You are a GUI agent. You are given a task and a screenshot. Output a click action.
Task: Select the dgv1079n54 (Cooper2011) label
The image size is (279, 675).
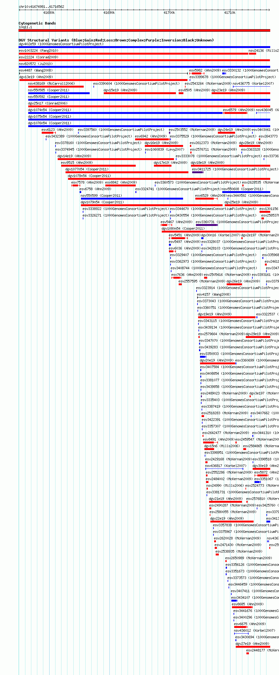[x=103, y=202]
